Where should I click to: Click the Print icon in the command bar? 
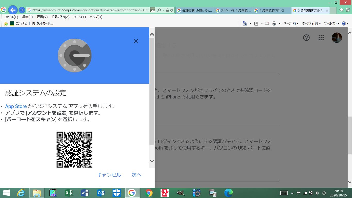tap(274, 23)
